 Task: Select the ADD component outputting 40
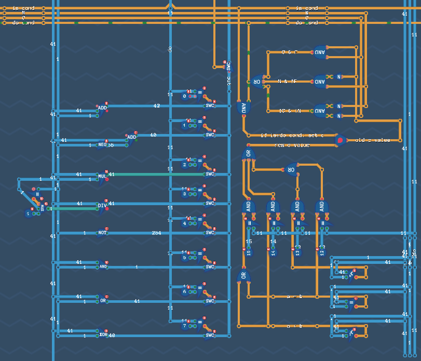(131, 138)
